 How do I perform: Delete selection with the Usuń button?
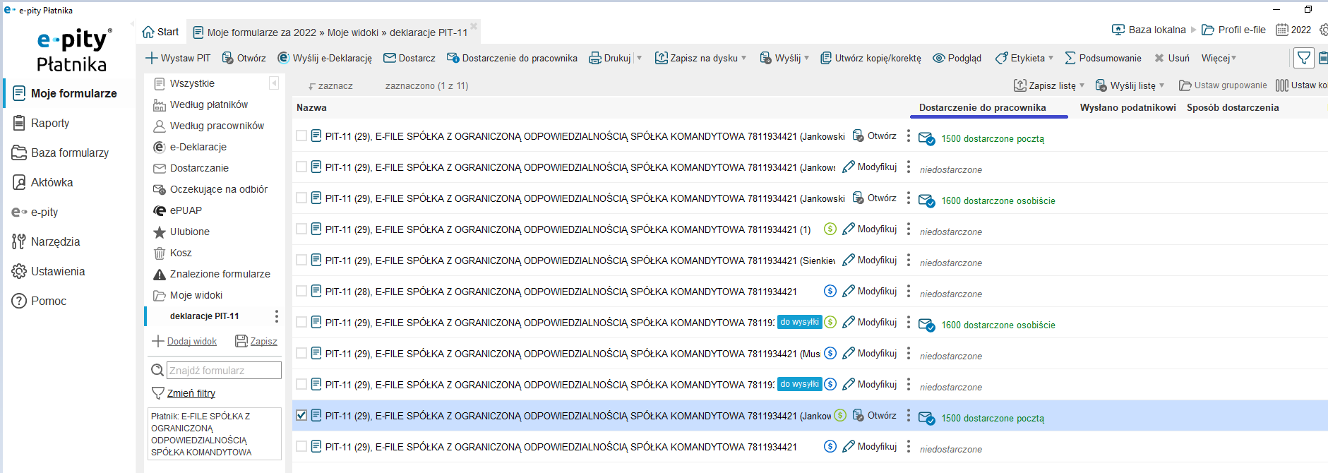(x=1171, y=58)
